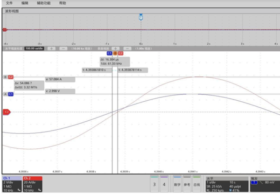Click the C2 channel ground level marker
Screen dimensions: 280x194
pos(7,112)
